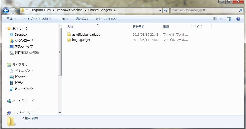Select ミュージック library
Image resolution: width=246 pixels, height=129 pixels.
24,89
